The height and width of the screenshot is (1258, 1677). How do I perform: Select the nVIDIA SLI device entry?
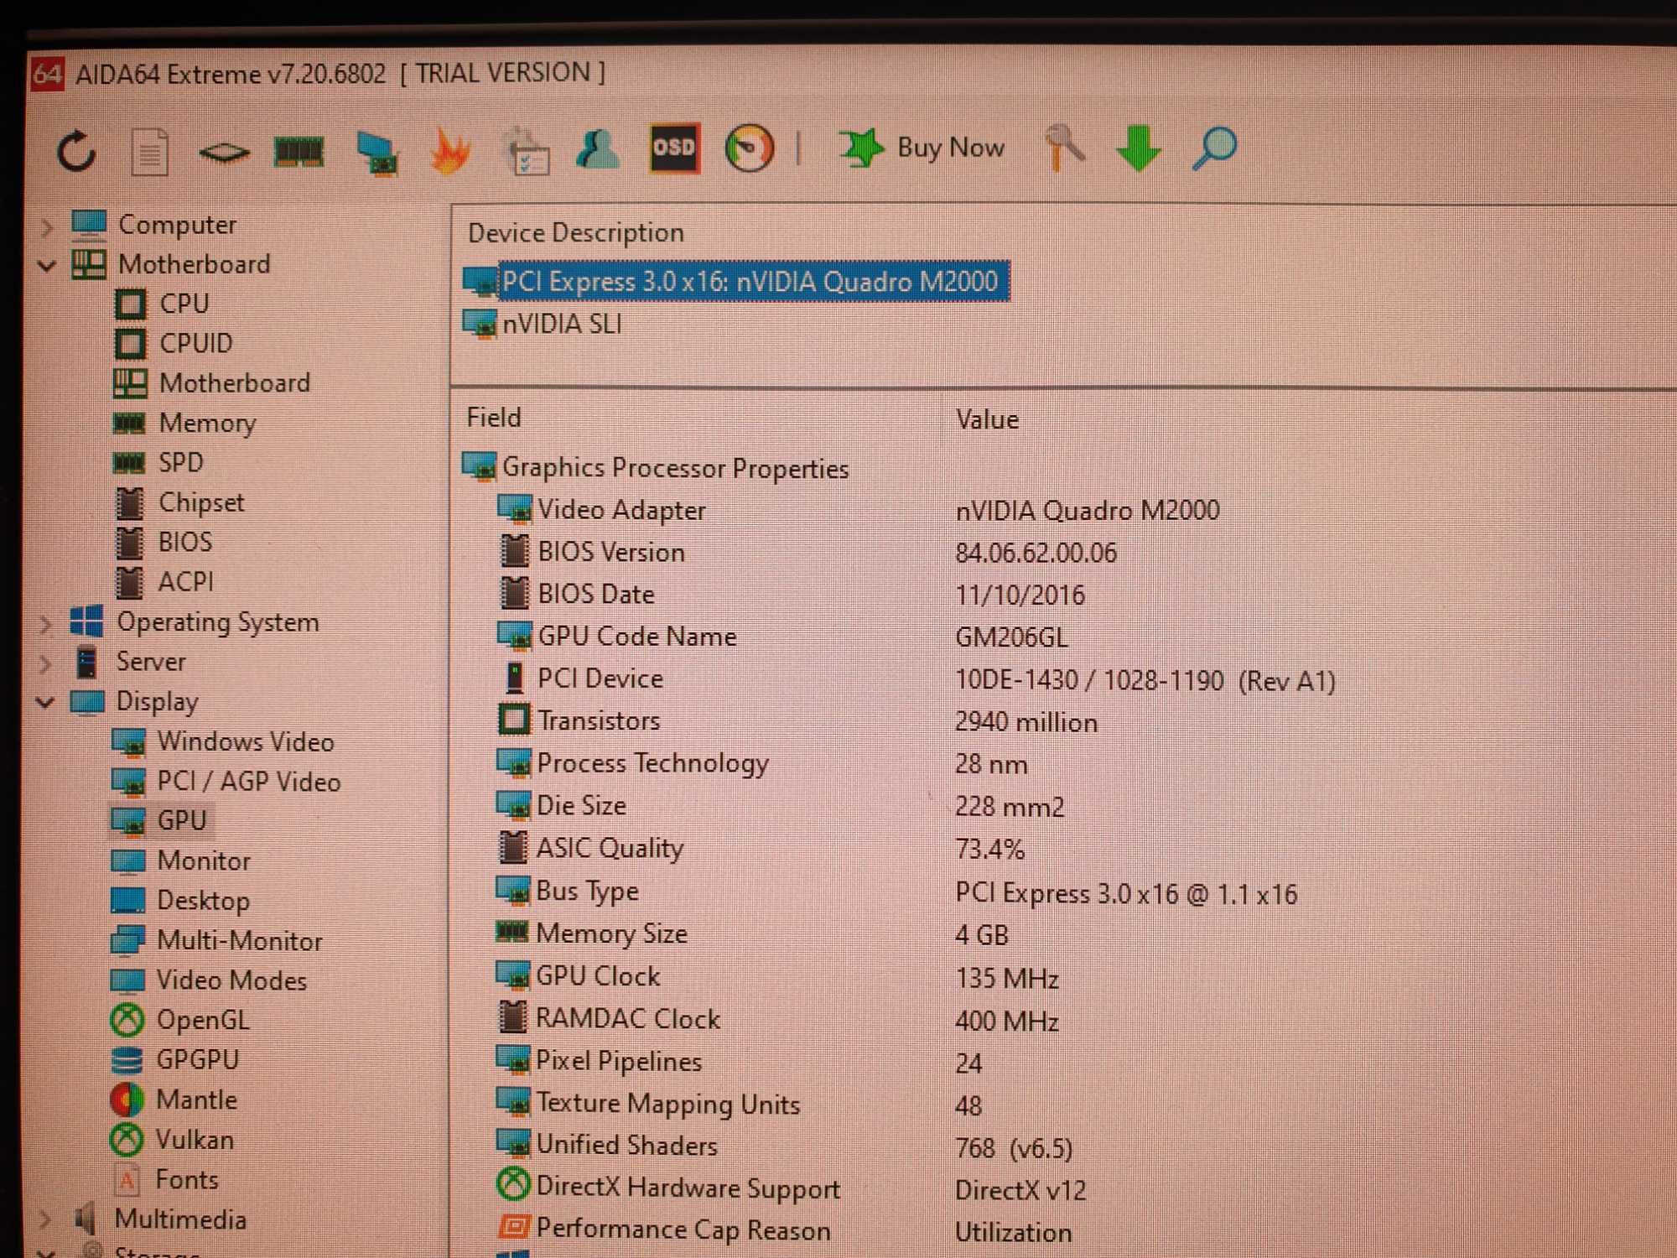pos(543,324)
